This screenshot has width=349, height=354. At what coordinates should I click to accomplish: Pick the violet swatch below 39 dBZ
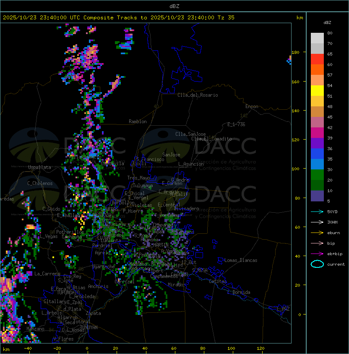pos(317,143)
